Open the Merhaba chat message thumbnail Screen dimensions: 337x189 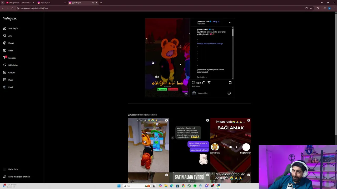coord(190,145)
